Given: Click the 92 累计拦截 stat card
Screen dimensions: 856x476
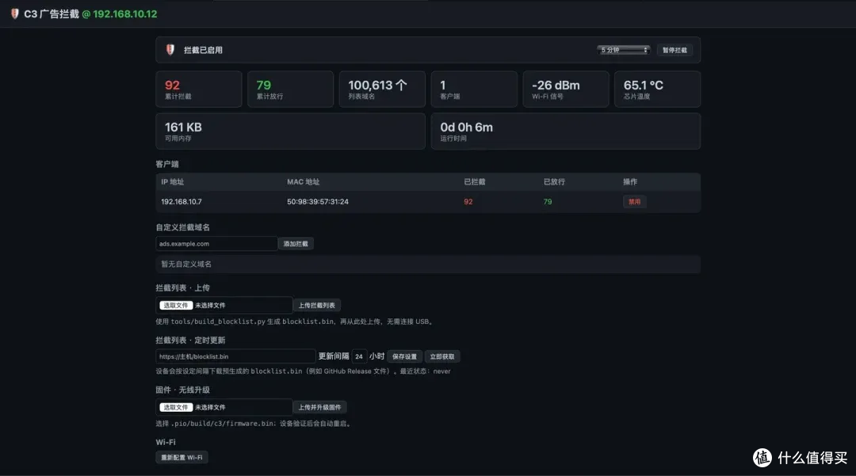Looking at the screenshot, I should pos(199,89).
